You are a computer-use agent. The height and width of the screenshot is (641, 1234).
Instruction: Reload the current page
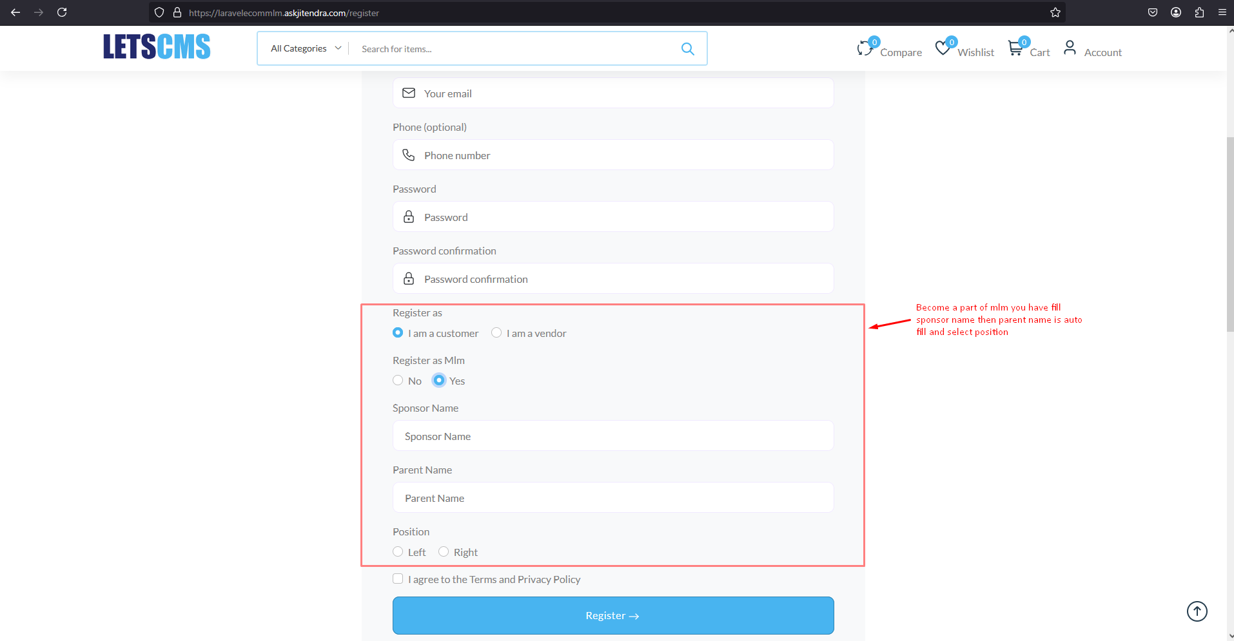[x=62, y=12]
